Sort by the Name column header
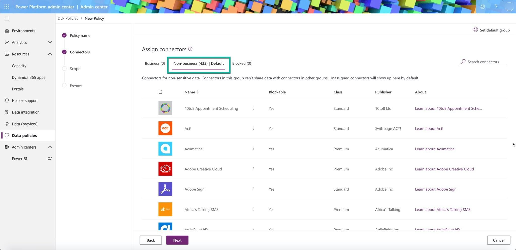The image size is (516, 250). pos(192,92)
